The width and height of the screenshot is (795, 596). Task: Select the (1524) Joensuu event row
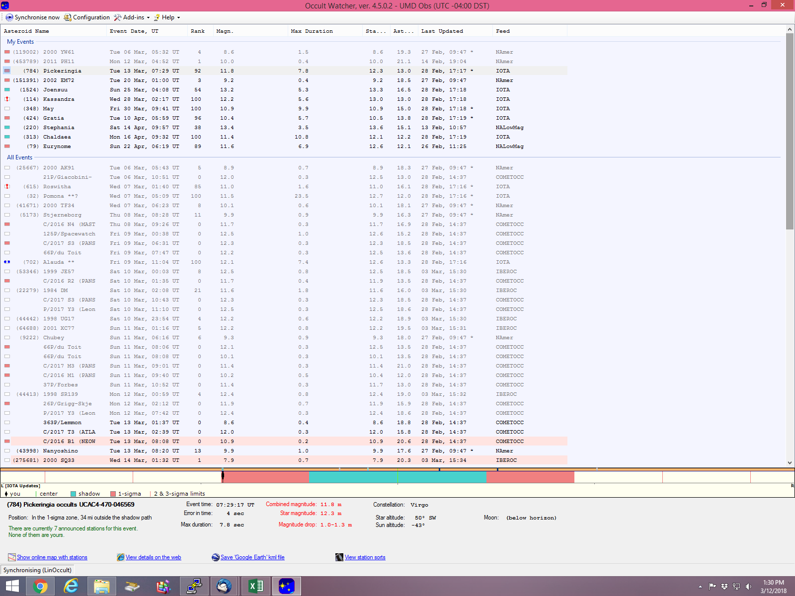(x=55, y=90)
